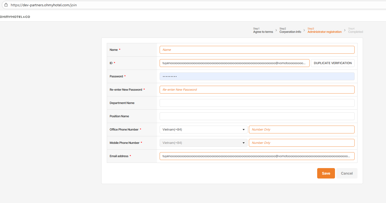The width and height of the screenshot is (386, 203).
Task: Click the OHMYHOTEL&CO logo
Action: pos(15,17)
